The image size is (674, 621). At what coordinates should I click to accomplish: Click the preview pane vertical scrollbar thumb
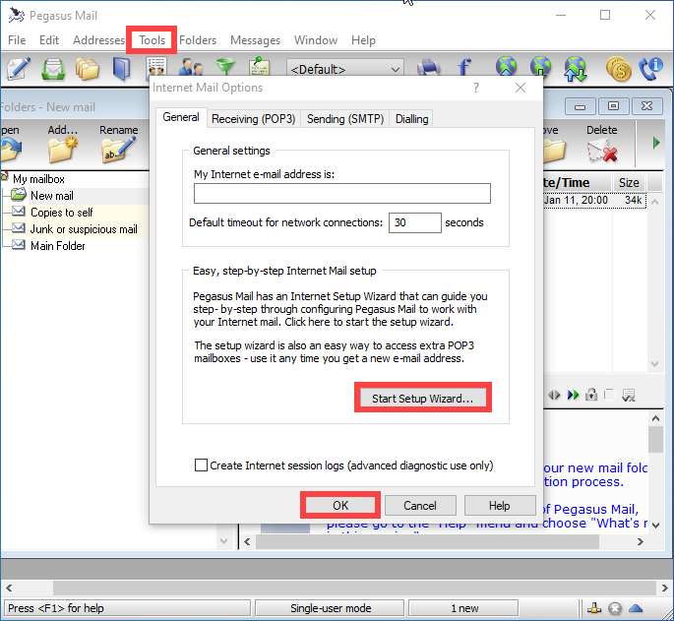tap(655, 440)
